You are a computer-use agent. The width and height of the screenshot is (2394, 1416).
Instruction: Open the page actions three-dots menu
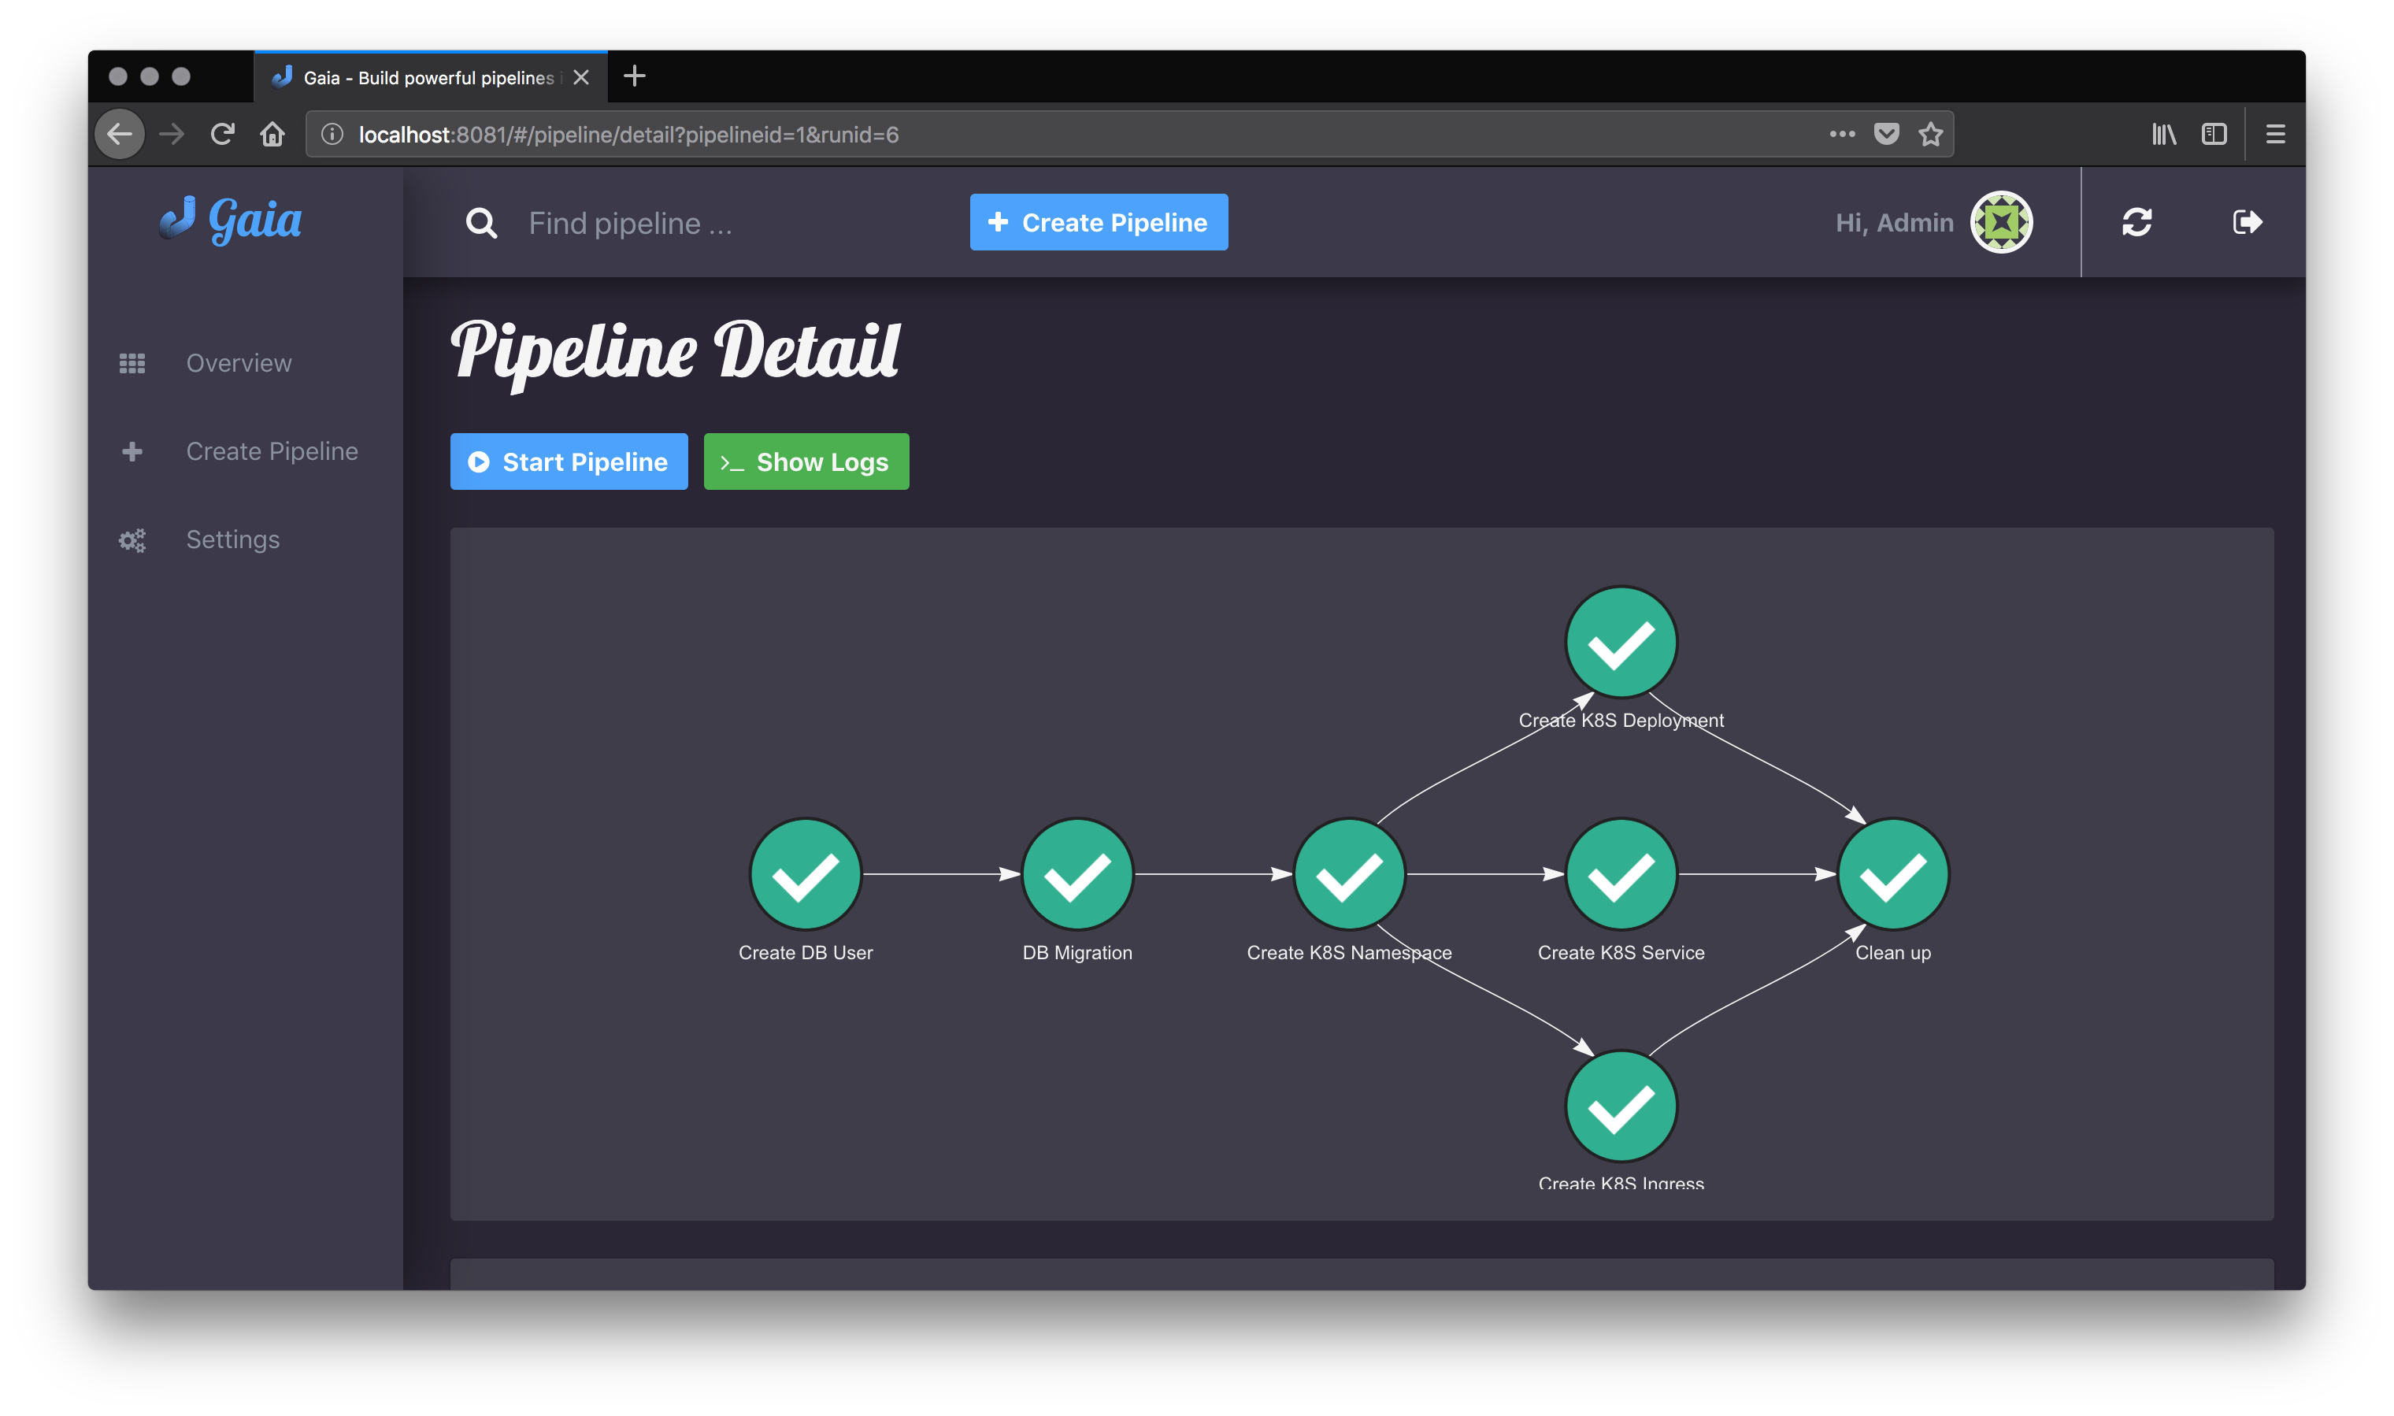[x=1841, y=135]
